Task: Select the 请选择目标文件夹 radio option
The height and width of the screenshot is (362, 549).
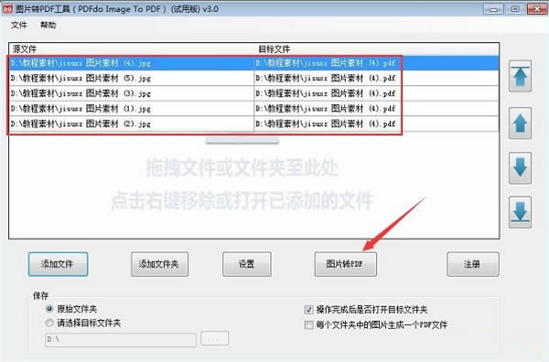Action: 49,323
